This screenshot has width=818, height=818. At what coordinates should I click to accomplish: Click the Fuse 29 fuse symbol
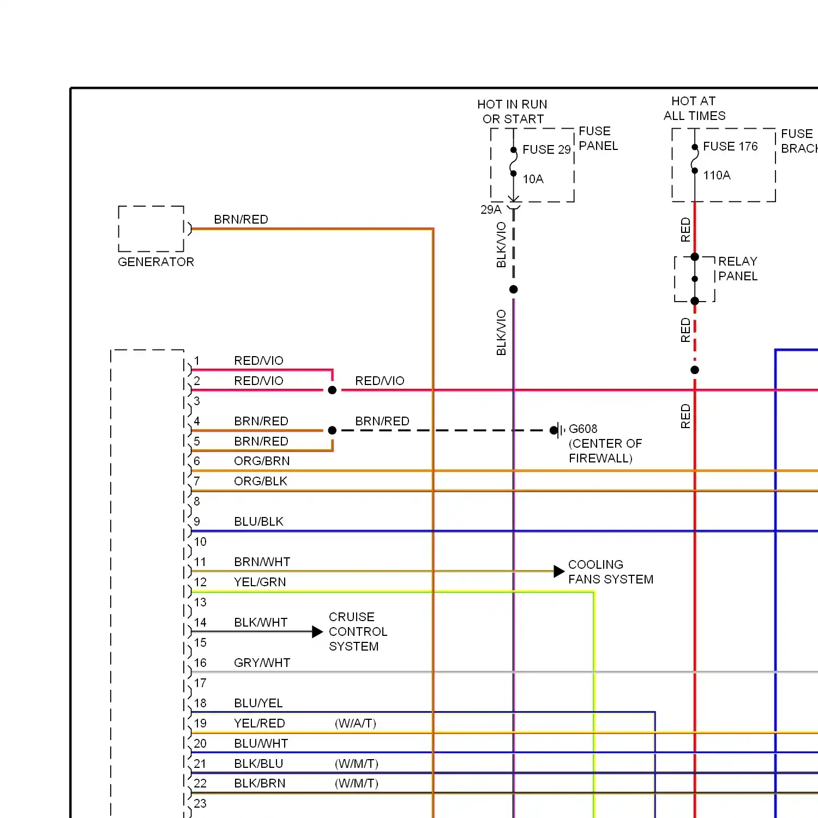click(x=513, y=162)
